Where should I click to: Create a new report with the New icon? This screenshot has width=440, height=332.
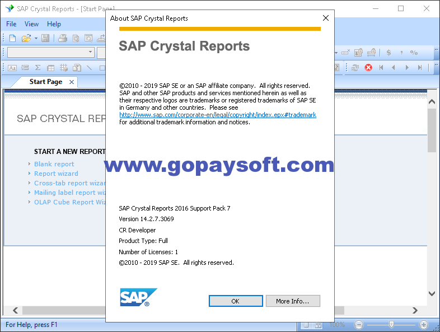tap(13, 38)
